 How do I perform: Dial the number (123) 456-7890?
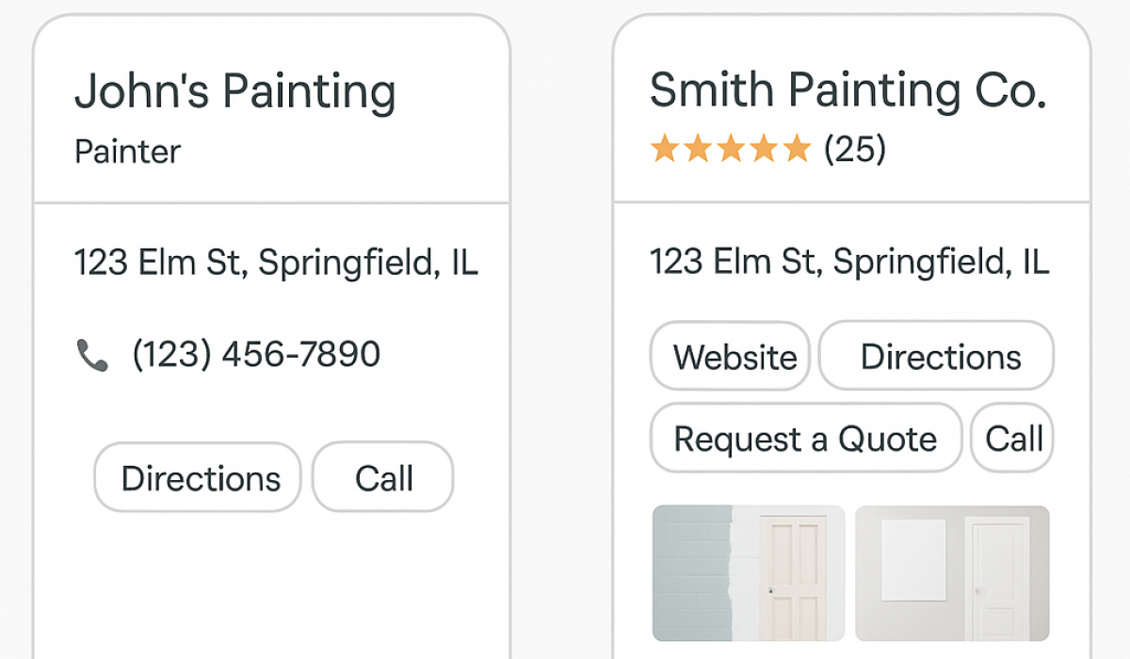coord(256,355)
